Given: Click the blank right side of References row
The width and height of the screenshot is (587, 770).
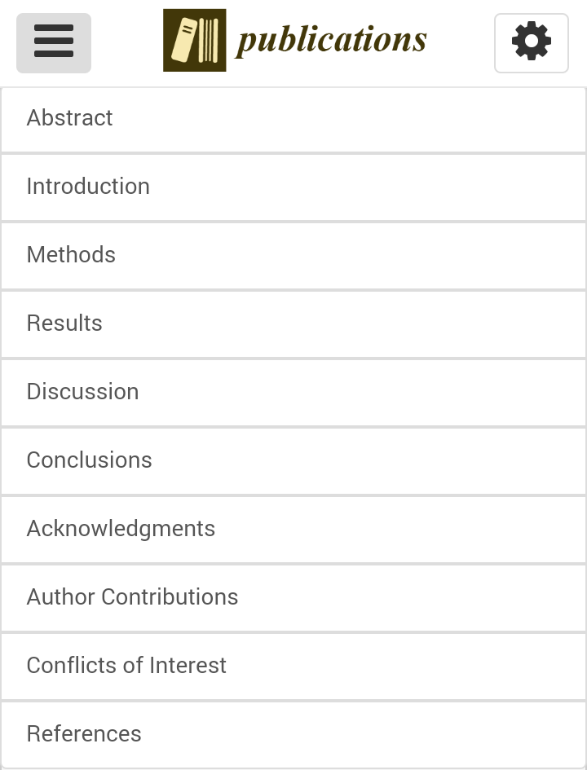Looking at the screenshot, I should [x=364, y=736].
